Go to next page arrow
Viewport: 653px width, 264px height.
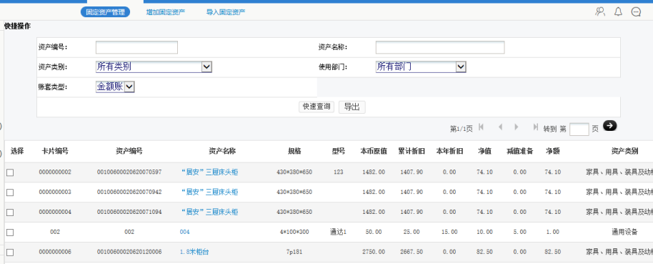coord(517,127)
